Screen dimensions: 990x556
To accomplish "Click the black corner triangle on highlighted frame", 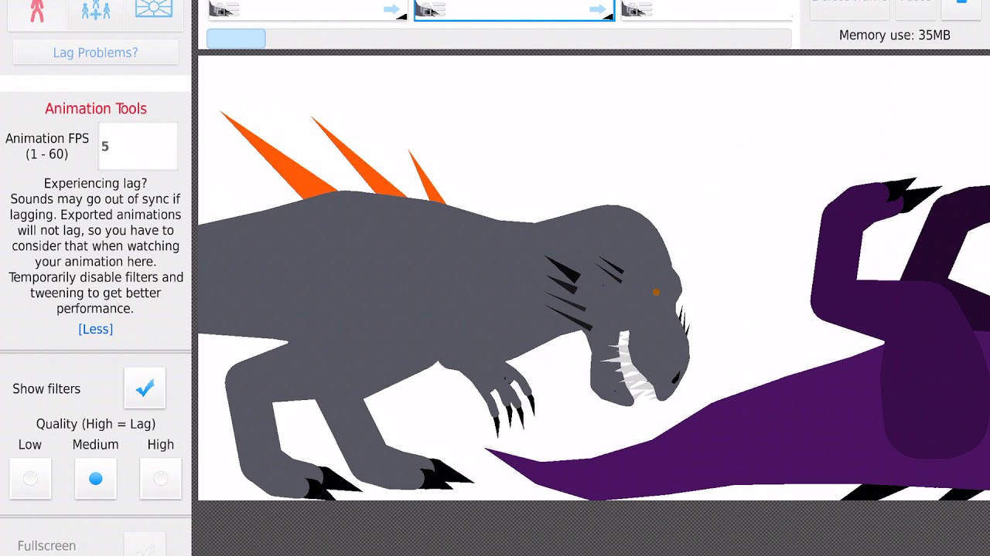I will (609, 15).
